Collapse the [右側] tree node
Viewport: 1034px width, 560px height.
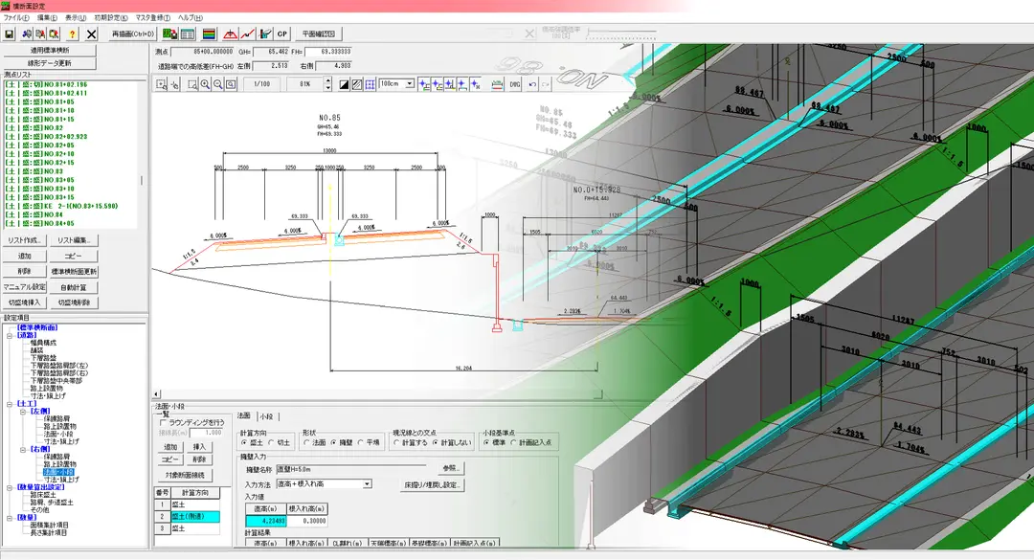22,449
